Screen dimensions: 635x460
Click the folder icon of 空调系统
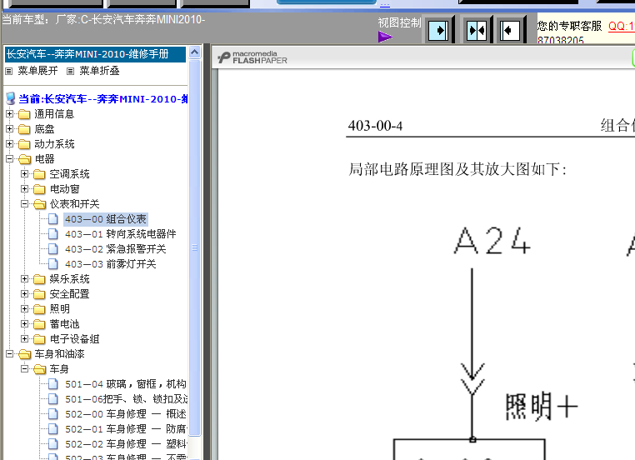click(x=39, y=174)
